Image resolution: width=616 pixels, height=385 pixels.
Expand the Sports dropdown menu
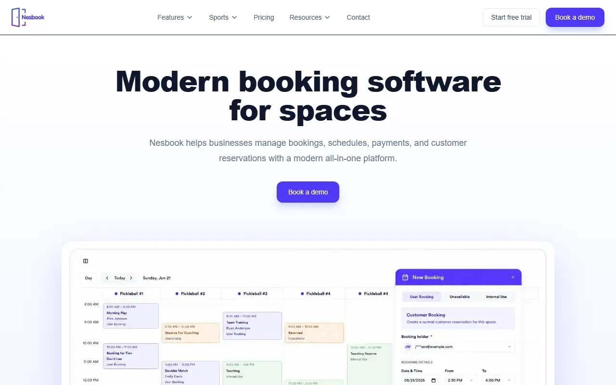point(223,17)
